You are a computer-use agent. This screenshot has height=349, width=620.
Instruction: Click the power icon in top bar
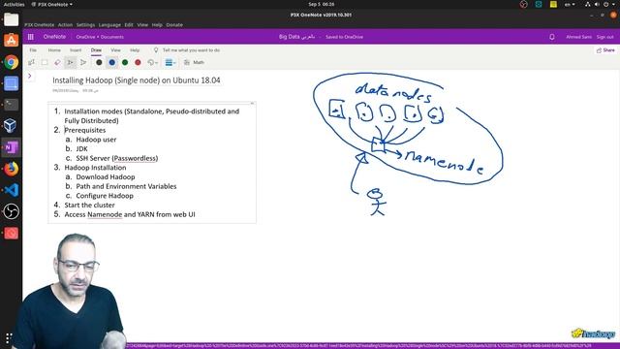coord(605,4)
